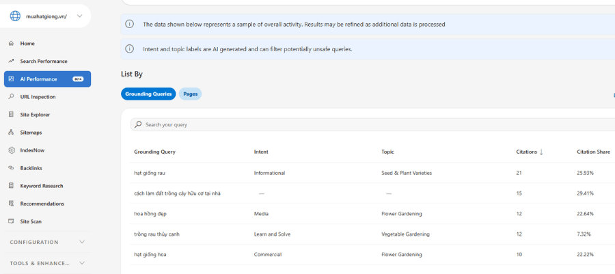Expand the Configuration section

tap(47, 243)
